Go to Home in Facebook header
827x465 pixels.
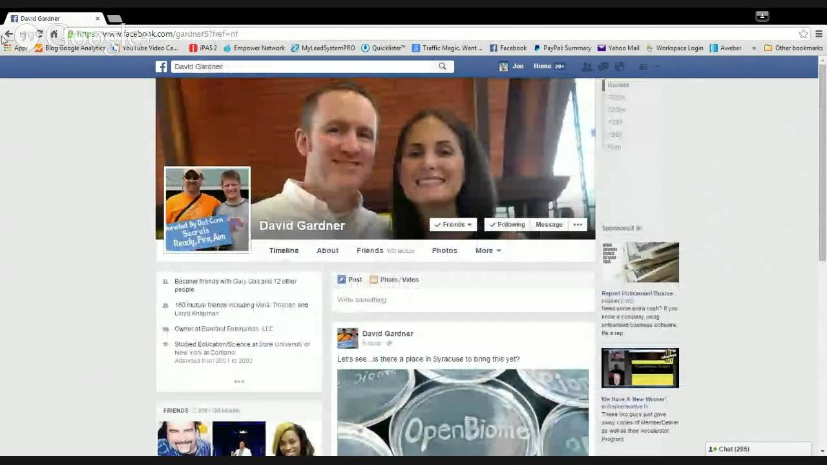click(x=542, y=67)
